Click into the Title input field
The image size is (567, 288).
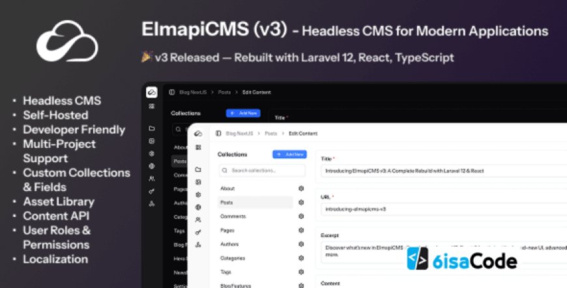coord(444,171)
